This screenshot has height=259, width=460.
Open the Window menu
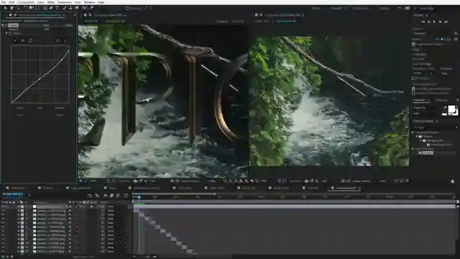pos(89,2)
